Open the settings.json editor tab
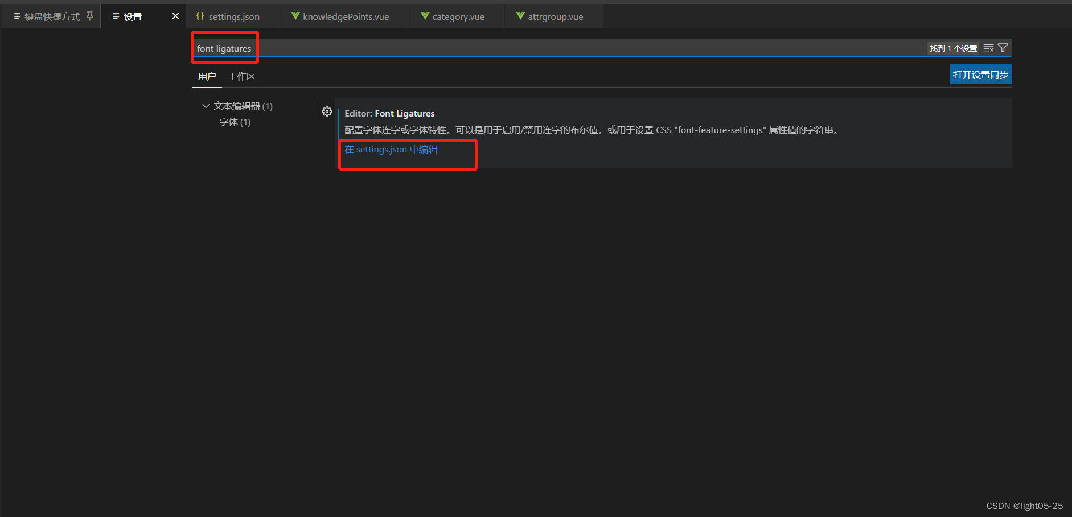This screenshot has width=1072, height=517. [x=233, y=16]
